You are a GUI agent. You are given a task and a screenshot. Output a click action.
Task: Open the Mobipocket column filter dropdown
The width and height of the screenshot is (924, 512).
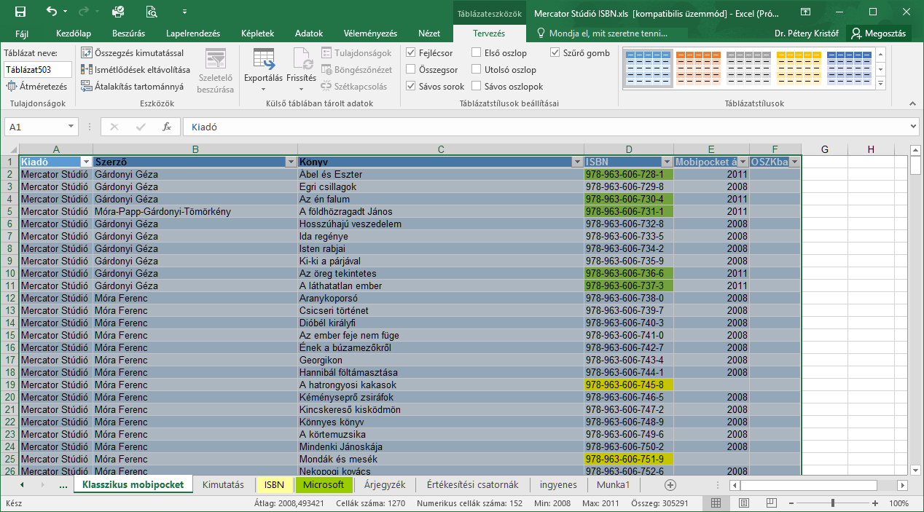coord(743,162)
